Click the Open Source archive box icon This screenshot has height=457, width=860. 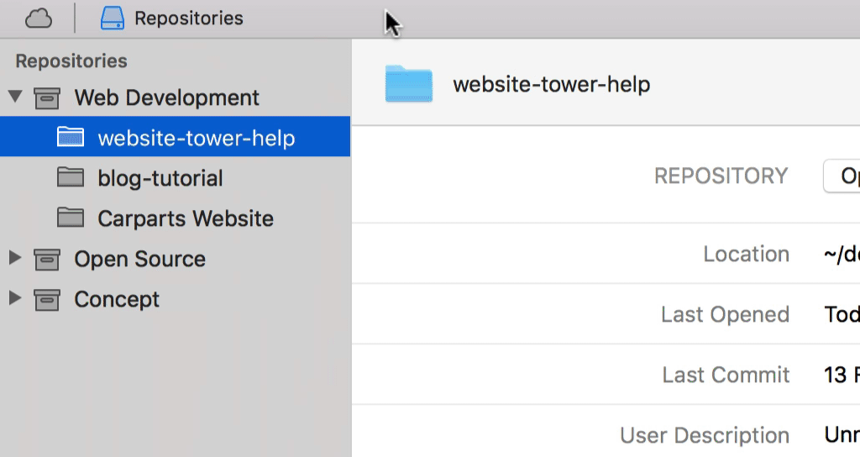(x=47, y=260)
